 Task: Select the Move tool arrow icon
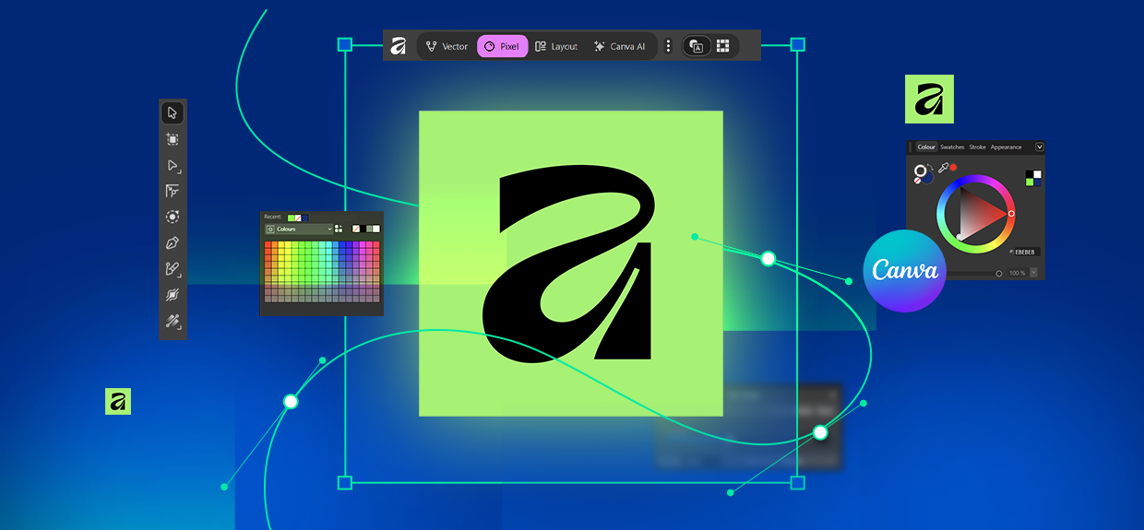click(x=172, y=113)
